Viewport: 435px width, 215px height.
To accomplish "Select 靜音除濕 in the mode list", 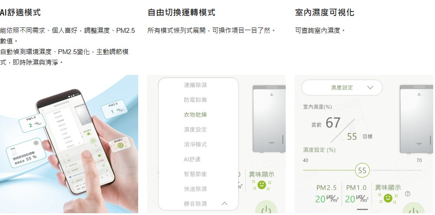I will (x=196, y=204).
